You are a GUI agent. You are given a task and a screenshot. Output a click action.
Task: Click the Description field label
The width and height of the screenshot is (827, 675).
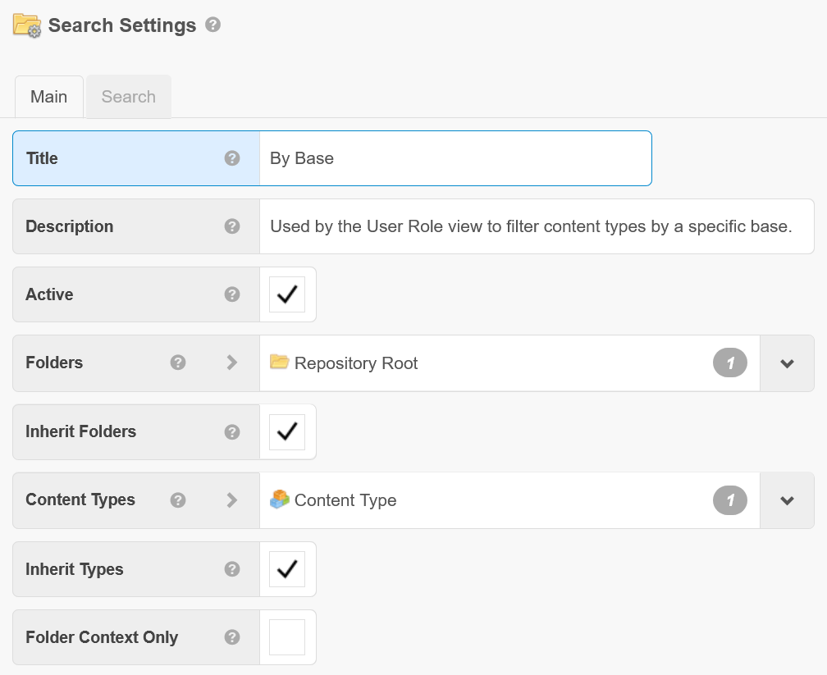70,226
